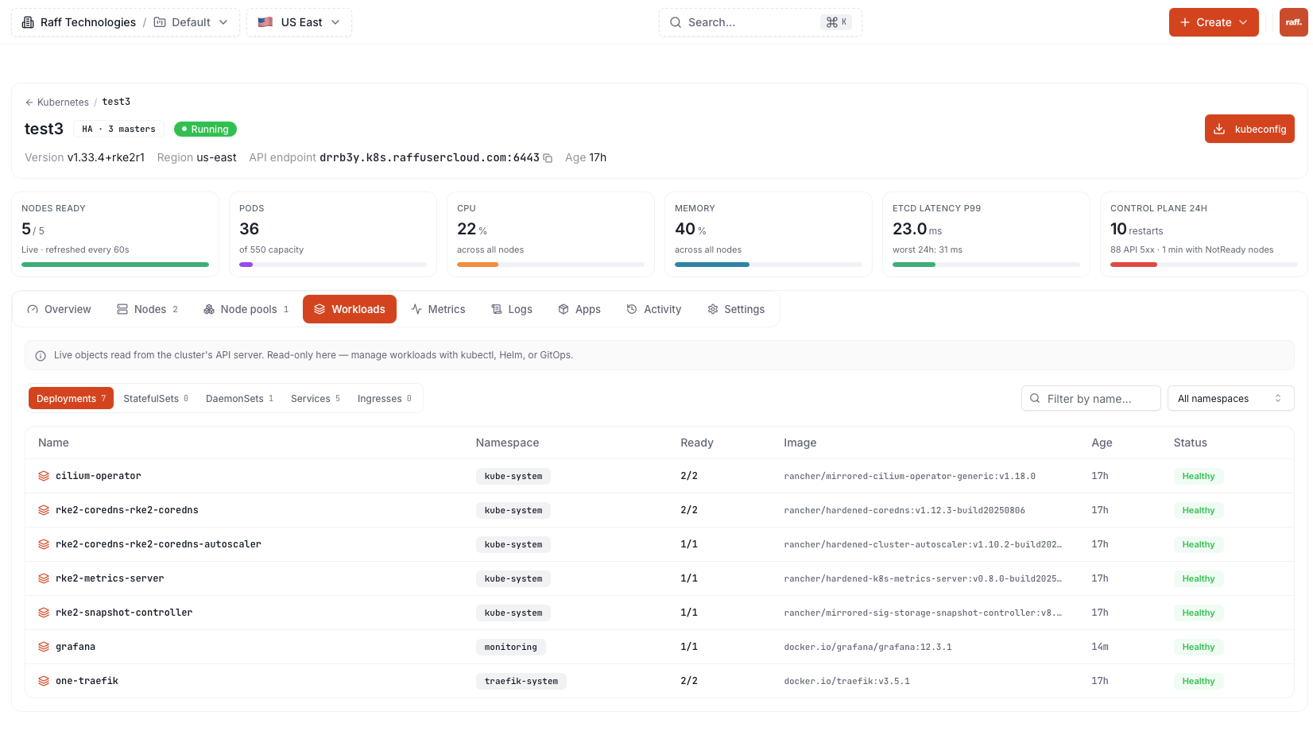
Task: Click the organization building icon beside Raff Technologies
Action: click(x=28, y=22)
